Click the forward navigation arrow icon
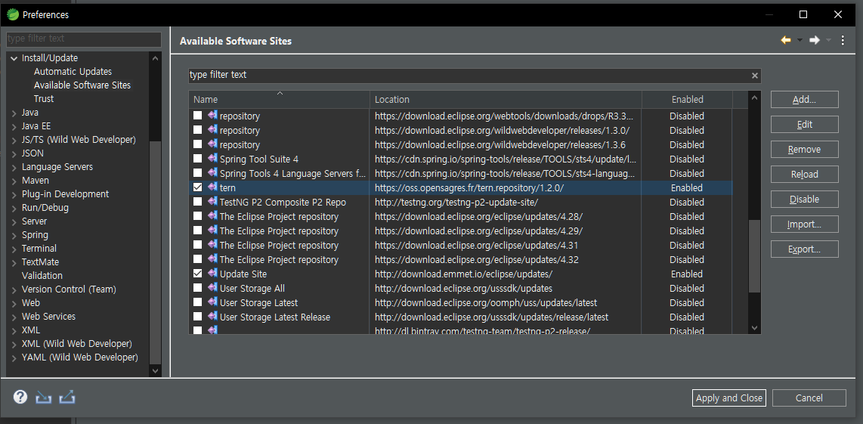The image size is (863, 424). point(815,40)
